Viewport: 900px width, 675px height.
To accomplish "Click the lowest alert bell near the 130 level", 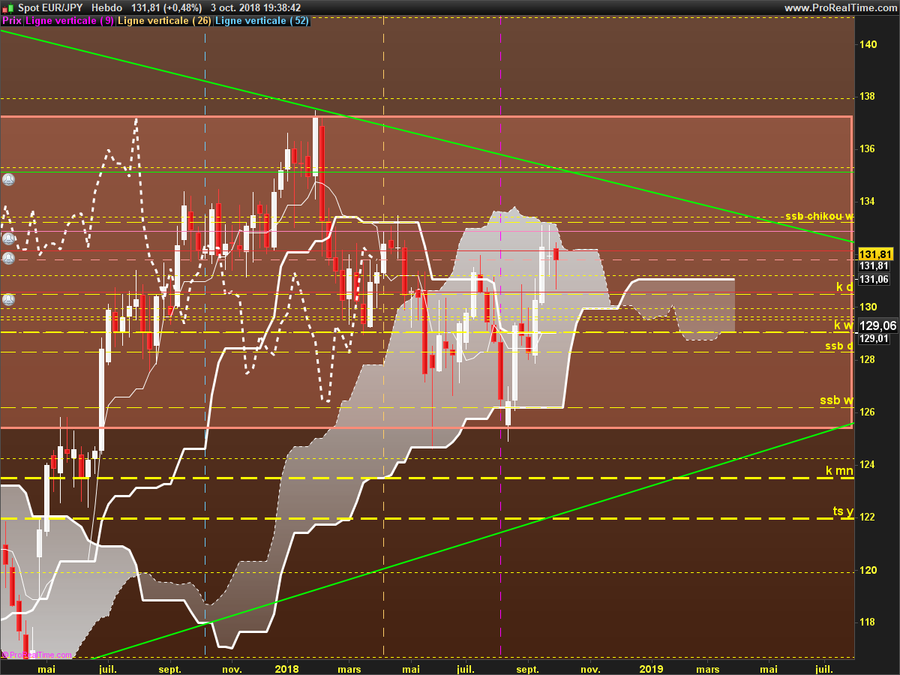I will (8, 300).
